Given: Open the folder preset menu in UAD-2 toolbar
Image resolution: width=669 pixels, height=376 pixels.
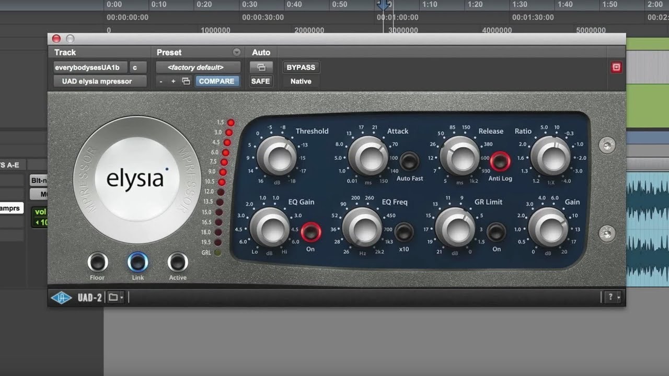Looking at the screenshot, I should [x=116, y=297].
